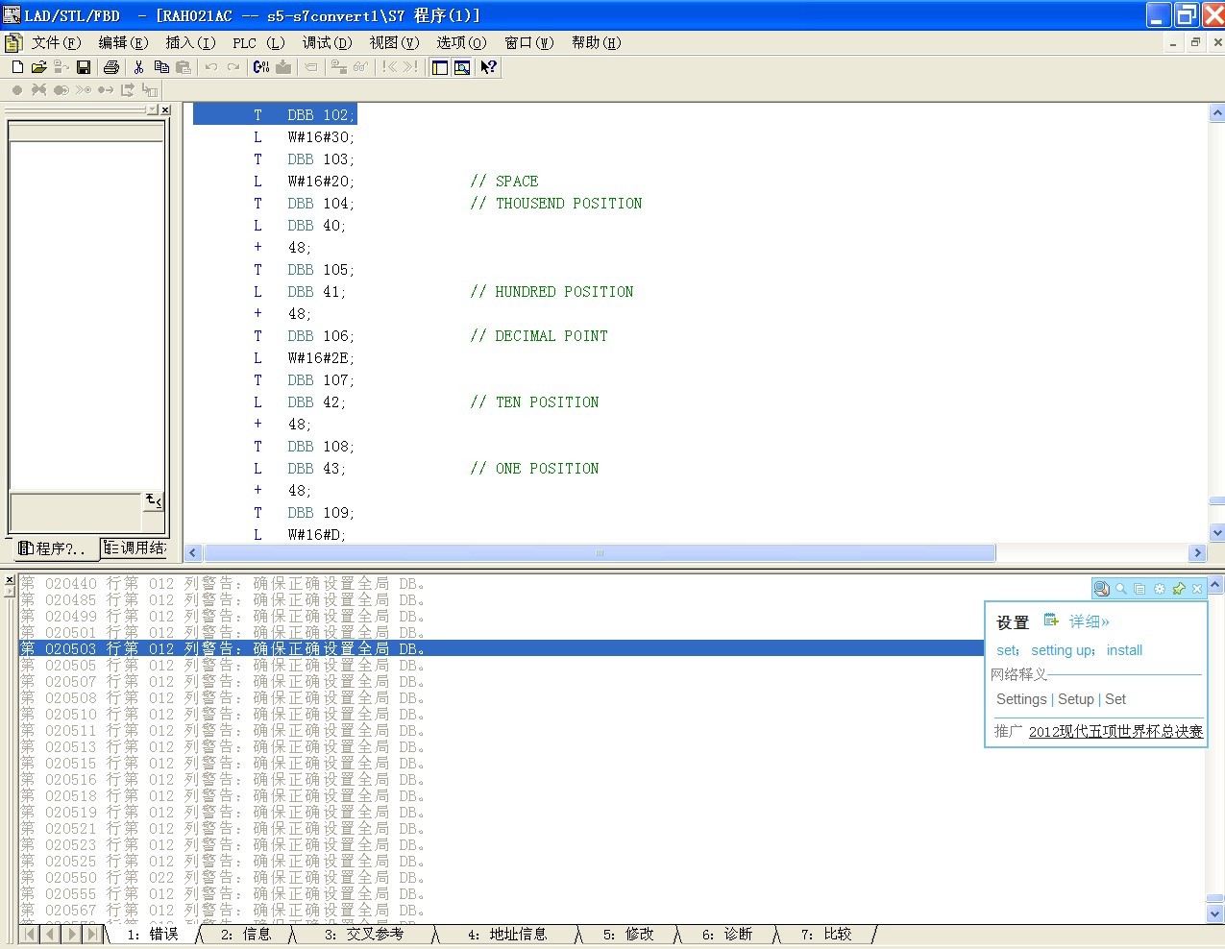This screenshot has height=949, width=1225.
Task: Copy selection with the Copy icon
Action: 161,67
